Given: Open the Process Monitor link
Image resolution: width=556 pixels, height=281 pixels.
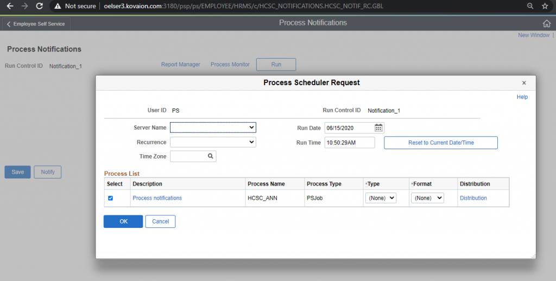Looking at the screenshot, I should tap(230, 65).
